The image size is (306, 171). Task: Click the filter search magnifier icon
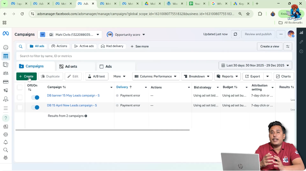click(20, 46)
